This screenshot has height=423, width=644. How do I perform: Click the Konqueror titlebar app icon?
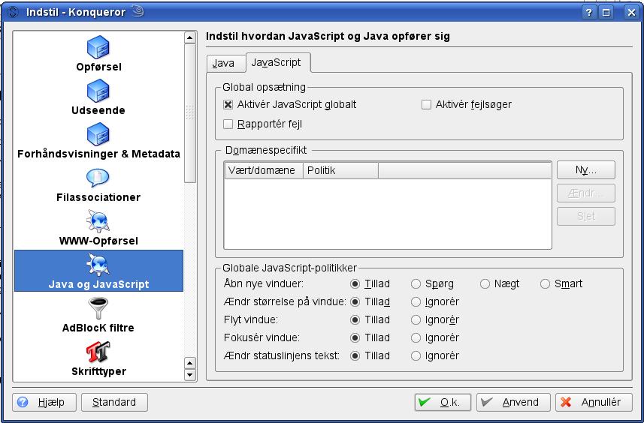tap(13, 12)
